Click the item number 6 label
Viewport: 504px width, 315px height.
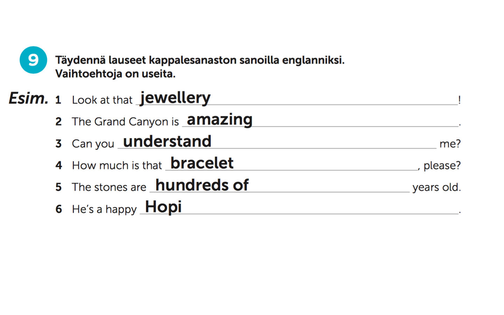tap(58, 209)
